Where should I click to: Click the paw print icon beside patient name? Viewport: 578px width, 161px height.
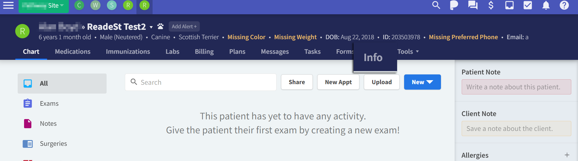[160, 27]
